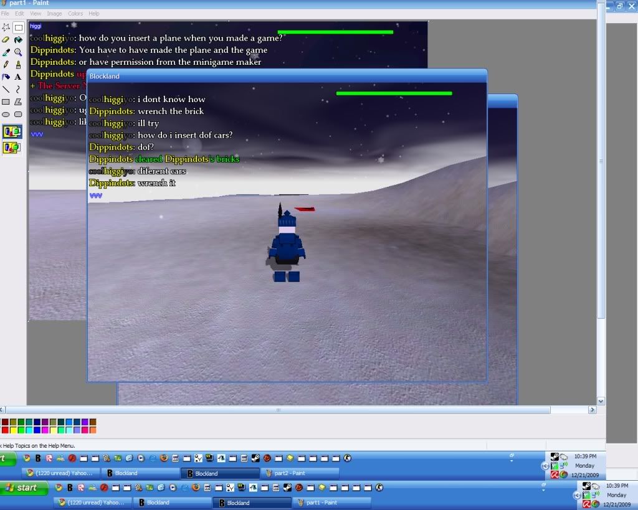Launch Steam from the bottom taskbar quick launch
The image size is (638, 510).
click(x=287, y=487)
